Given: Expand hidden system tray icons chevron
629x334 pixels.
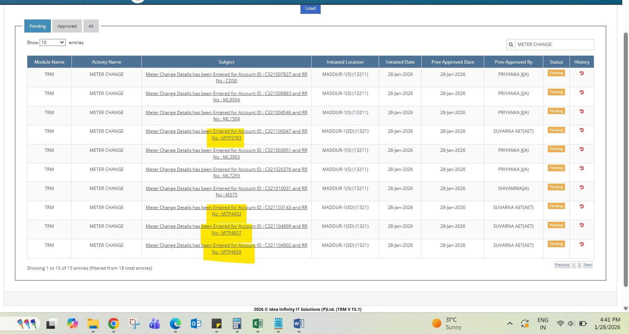Looking at the screenshot, I should 510,324.
